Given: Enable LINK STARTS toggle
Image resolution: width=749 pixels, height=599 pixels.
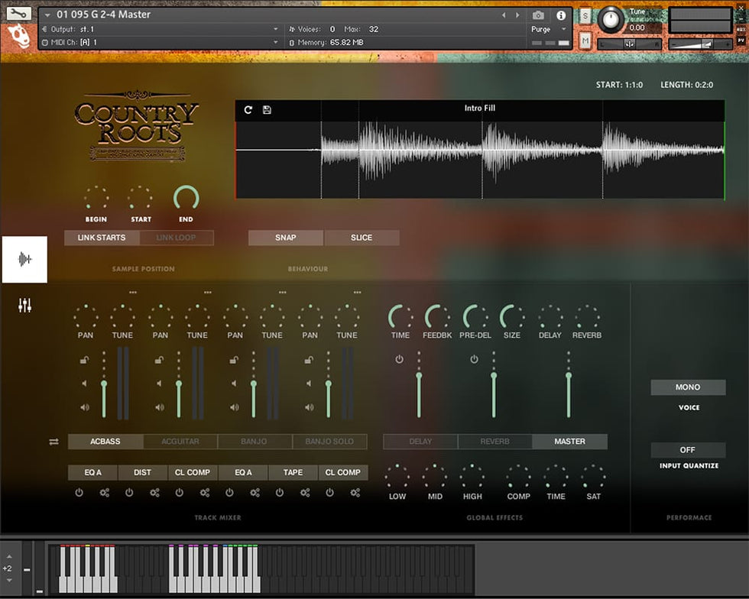Looking at the screenshot, I should coord(102,238).
